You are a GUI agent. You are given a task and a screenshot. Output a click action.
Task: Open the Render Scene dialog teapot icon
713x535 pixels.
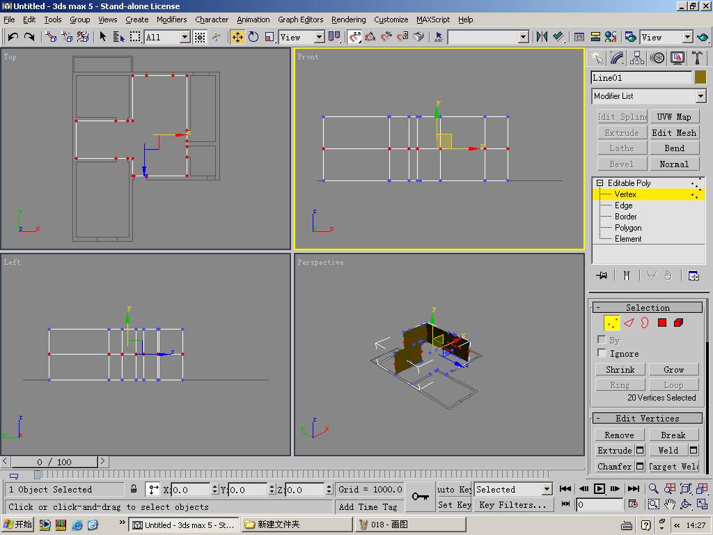point(630,37)
